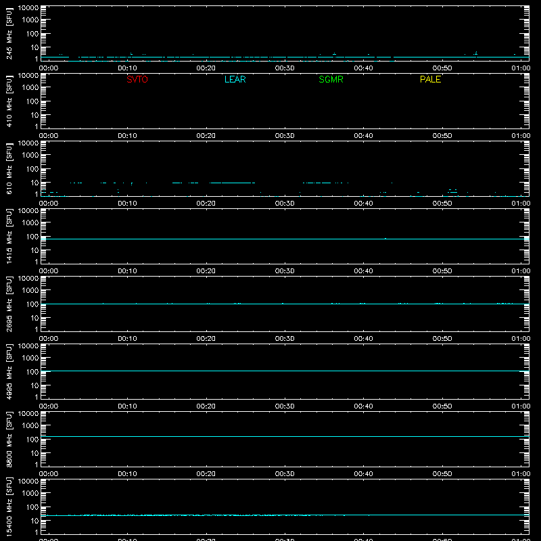Click 00:10 time label below 245 MHz panel
This screenshot has height=541, width=541.
pos(127,68)
